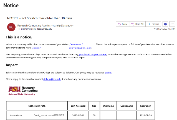This screenshot has height=120, width=177.
Task: Open the purchased project storage link
Action: coord(93,54)
